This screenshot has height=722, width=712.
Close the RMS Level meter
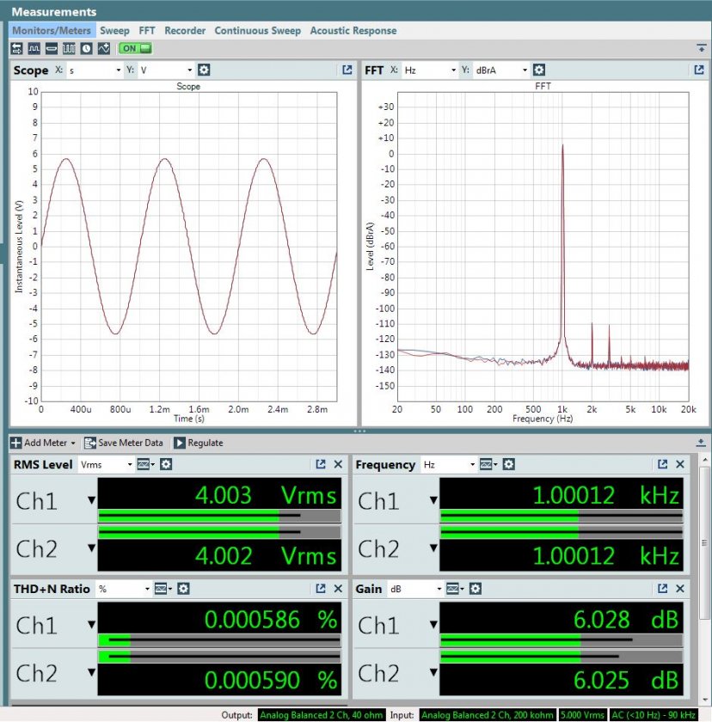pyautogui.click(x=338, y=464)
